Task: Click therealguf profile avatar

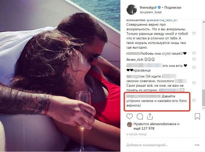Action: pos(132,10)
